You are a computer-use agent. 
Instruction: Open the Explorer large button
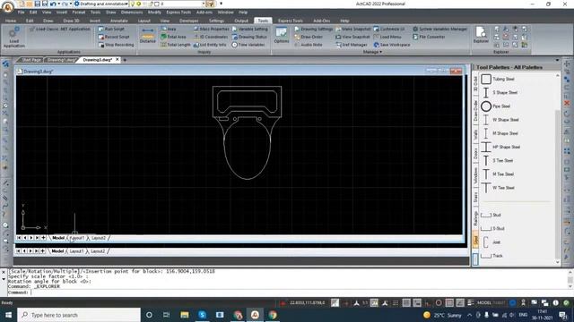481,36
